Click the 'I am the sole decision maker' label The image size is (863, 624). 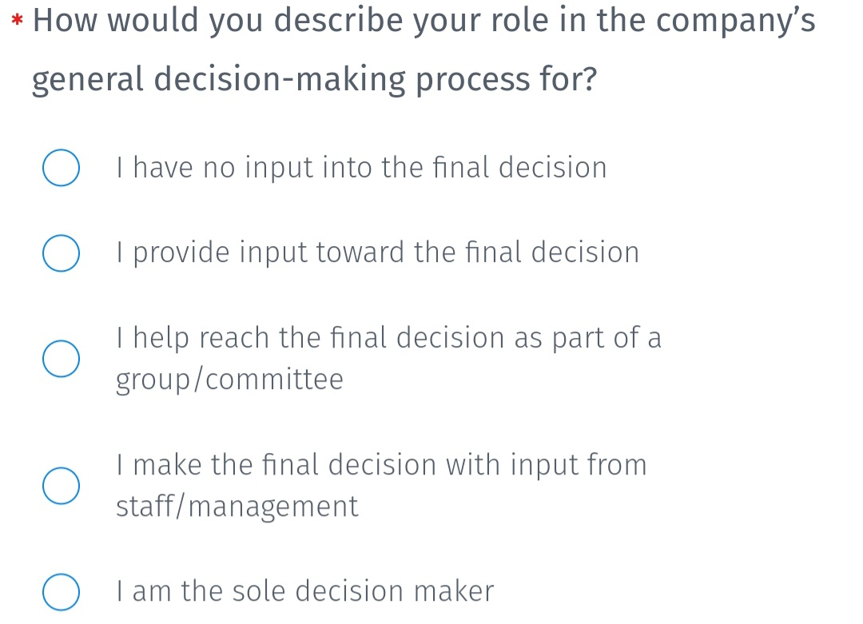305,591
